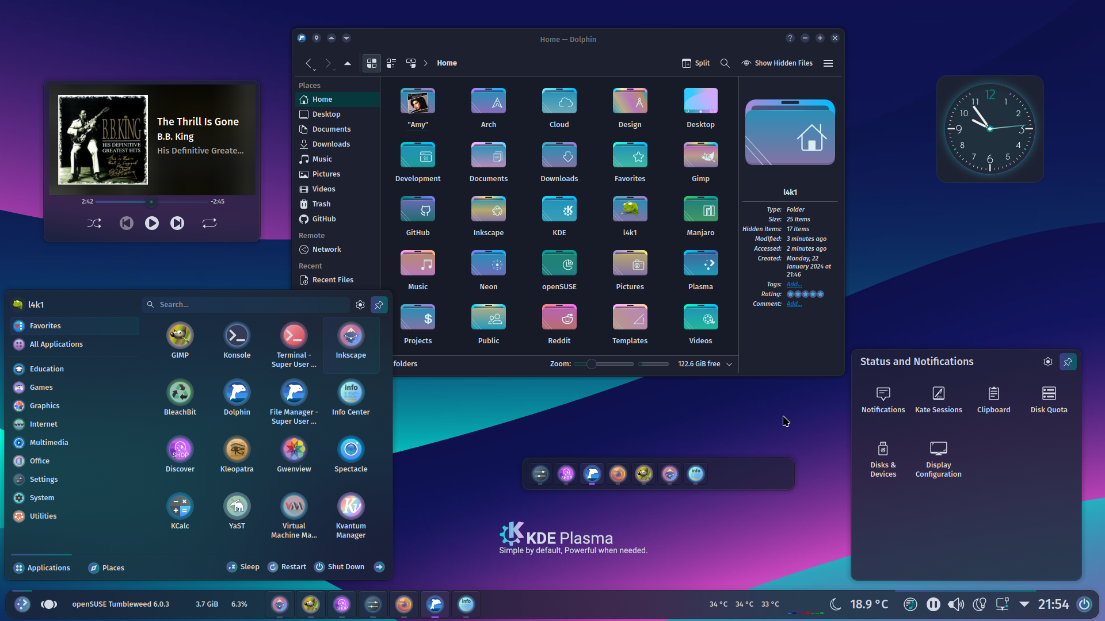Open Spectacle screenshot tool

pyautogui.click(x=350, y=455)
